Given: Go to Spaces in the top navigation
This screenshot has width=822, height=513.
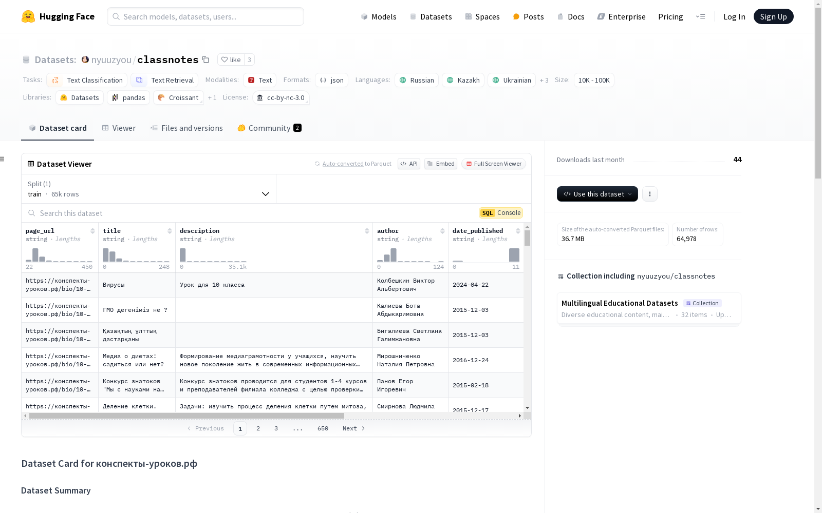Looking at the screenshot, I should 482,16.
